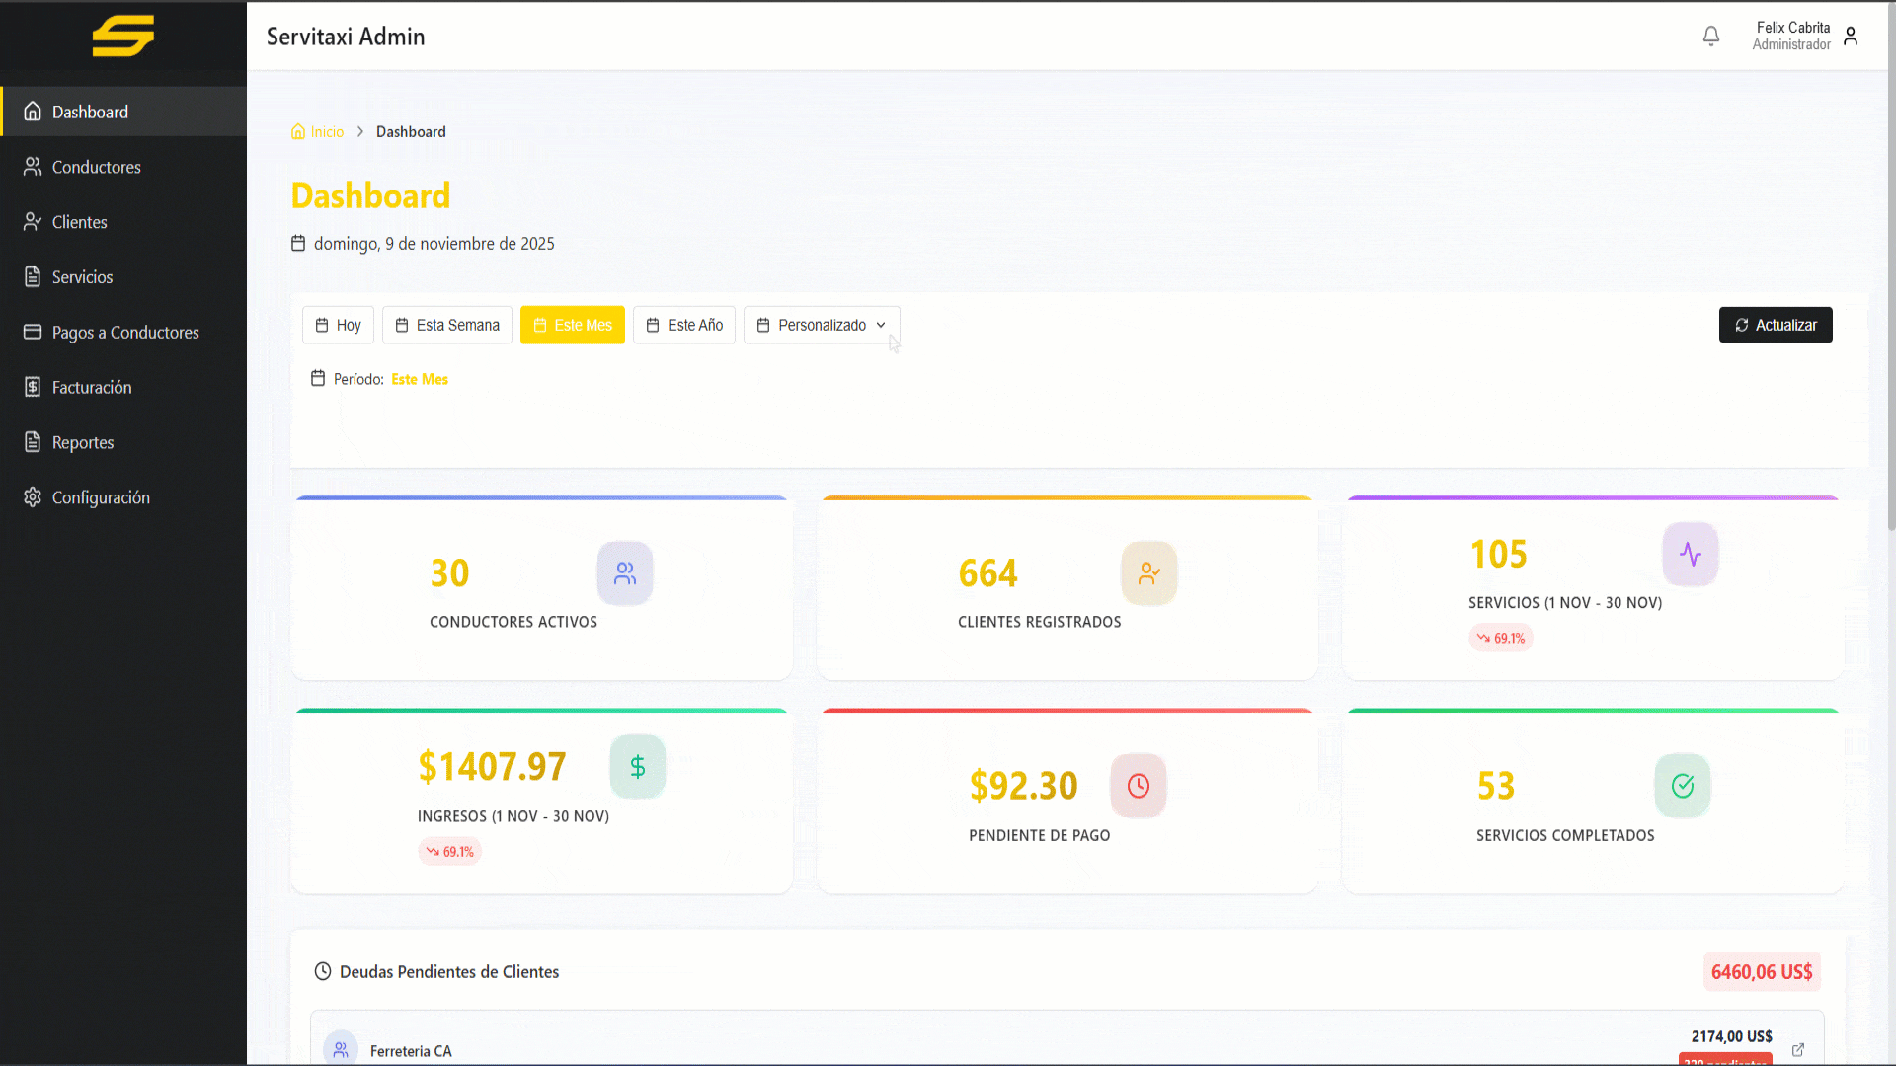Image resolution: width=1896 pixels, height=1066 pixels.
Task: Click the notifications bell icon
Action: coord(1711,37)
